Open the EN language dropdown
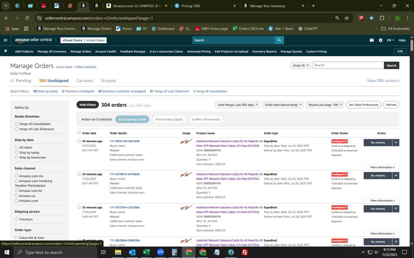Viewport: 414px width, 258px height. click(390, 40)
